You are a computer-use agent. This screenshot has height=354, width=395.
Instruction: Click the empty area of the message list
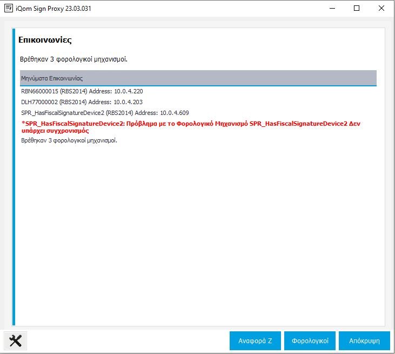(198, 227)
